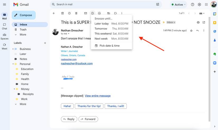The width and height of the screenshot is (218, 130).
Task: Click the 'Thanks for the tip!' reply suggestion
Action: pos(89,106)
